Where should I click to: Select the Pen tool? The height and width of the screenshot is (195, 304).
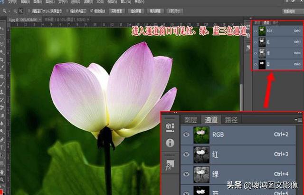(x=2, y=139)
